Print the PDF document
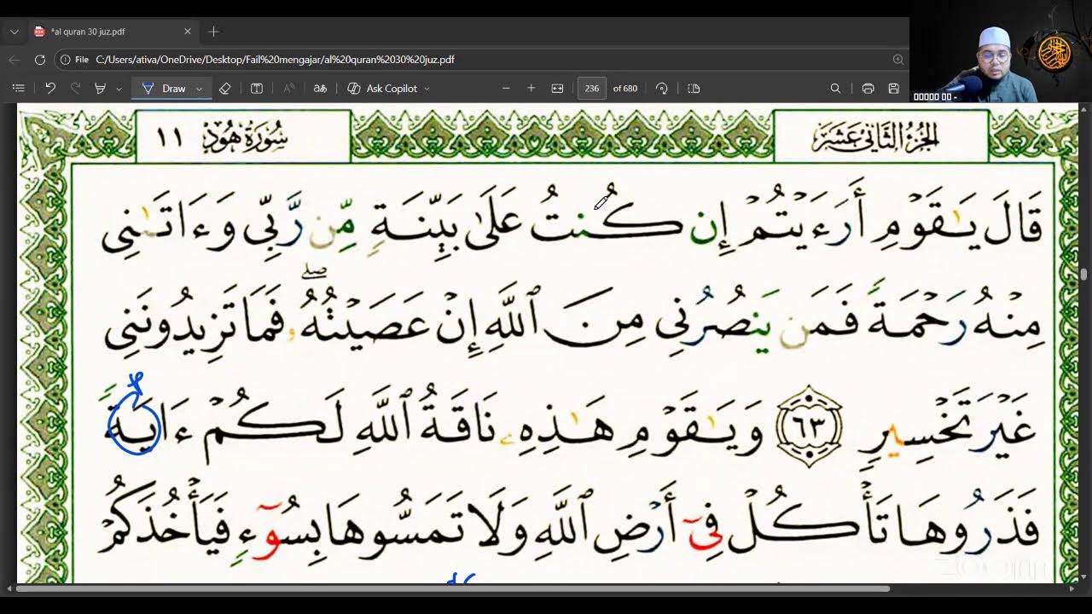Viewport: 1092px width, 614px height. tap(868, 89)
